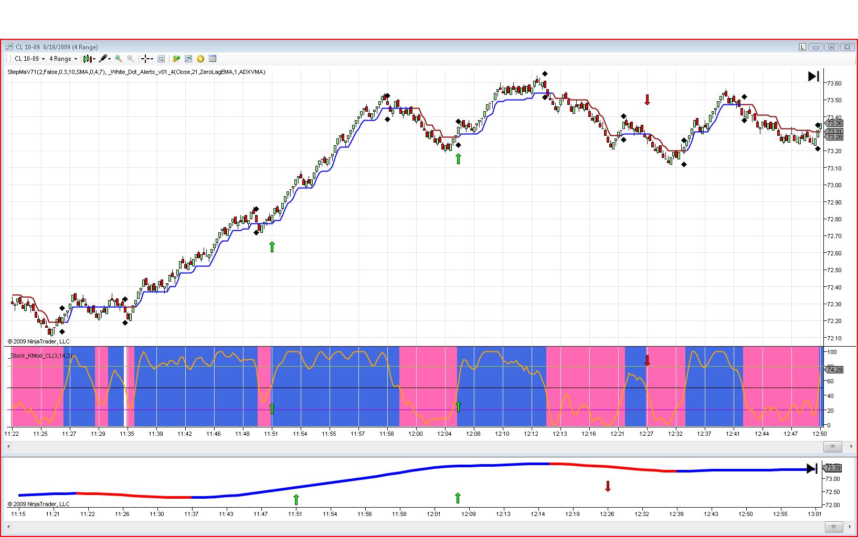Click the 73.60 price axis label
The height and width of the screenshot is (537, 858).
click(x=834, y=83)
